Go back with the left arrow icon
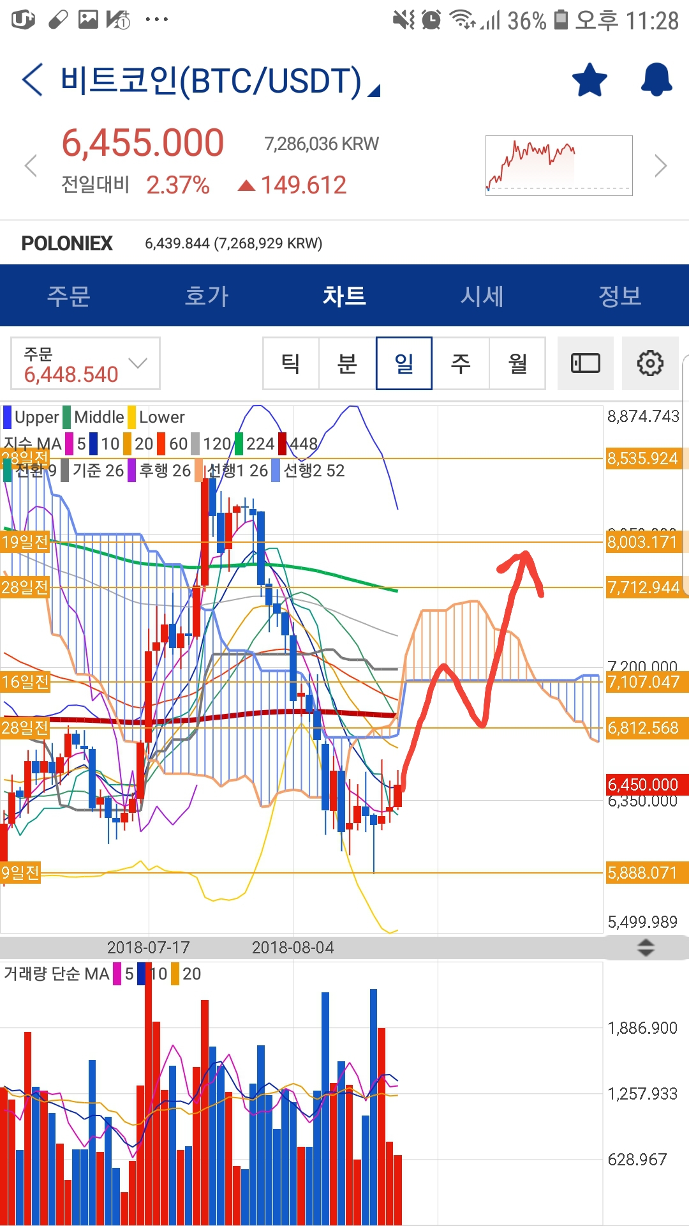Screen dimensions: 689x1226 click(32, 80)
